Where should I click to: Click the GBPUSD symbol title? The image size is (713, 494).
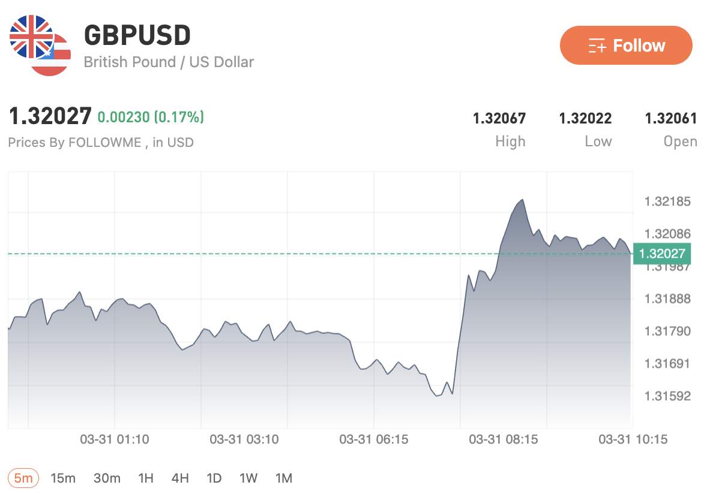137,36
